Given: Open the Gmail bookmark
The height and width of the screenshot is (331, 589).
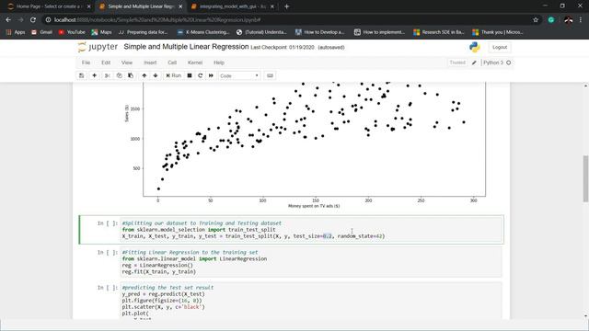Looking at the screenshot, I should (x=41, y=32).
